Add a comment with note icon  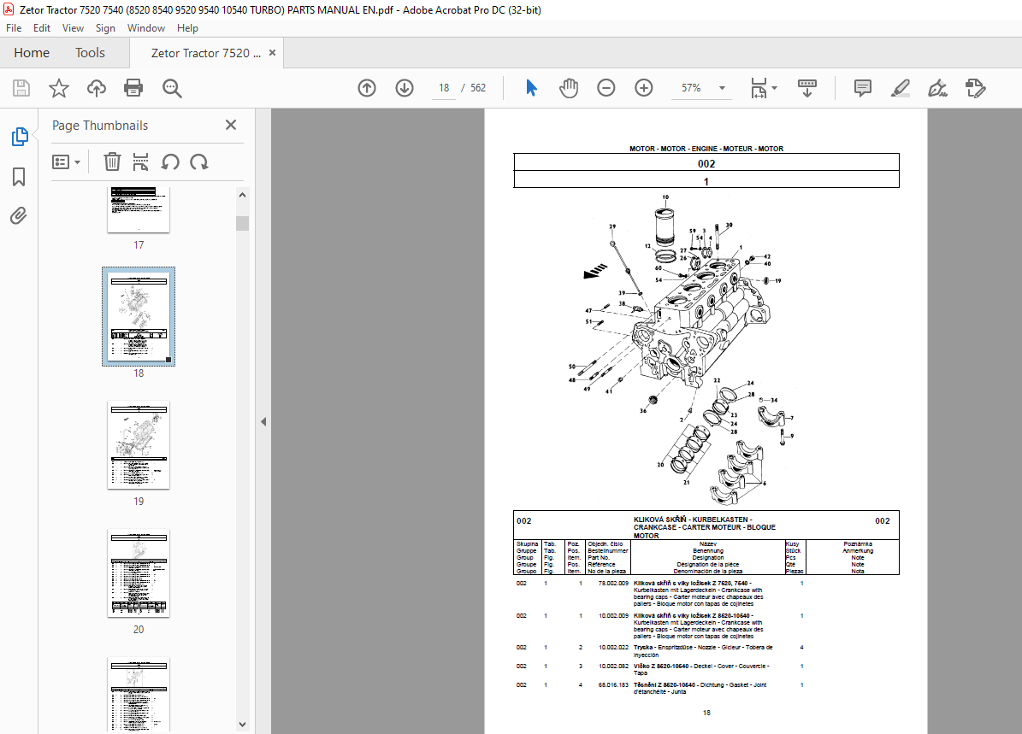tap(862, 88)
